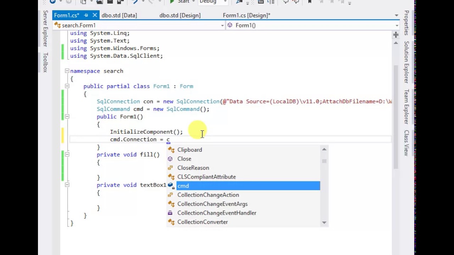Click the InitializeComponent() call

point(146,132)
